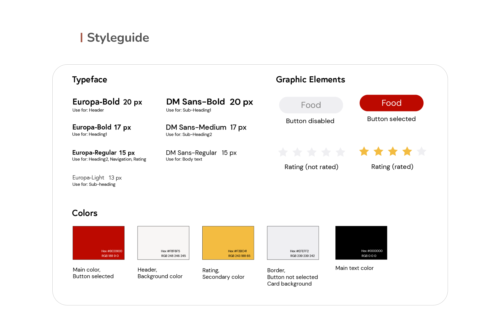Select the black #000000 color swatch
This screenshot has width=500, height=333.
point(361,243)
